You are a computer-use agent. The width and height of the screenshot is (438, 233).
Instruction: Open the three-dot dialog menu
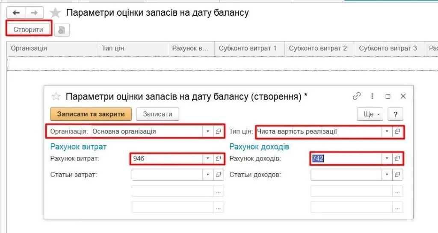tap(372, 96)
